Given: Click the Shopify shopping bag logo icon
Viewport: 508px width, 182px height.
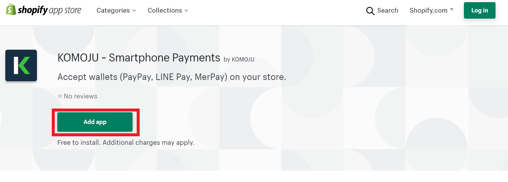Looking at the screenshot, I should (11, 10).
